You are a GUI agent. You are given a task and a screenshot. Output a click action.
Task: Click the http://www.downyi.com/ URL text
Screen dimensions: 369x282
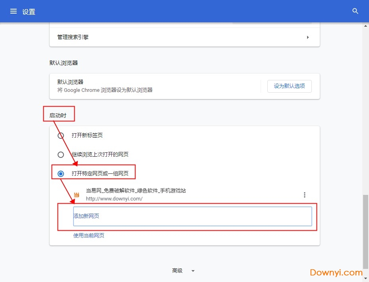click(114, 198)
